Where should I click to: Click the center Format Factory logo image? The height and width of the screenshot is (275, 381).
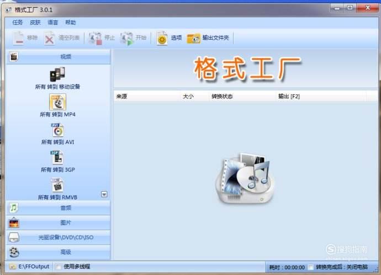(245, 178)
